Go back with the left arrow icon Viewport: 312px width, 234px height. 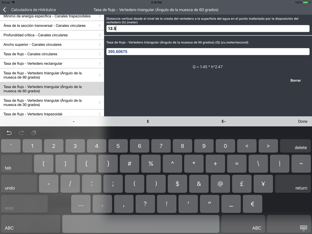pyautogui.click(x=5, y=10)
